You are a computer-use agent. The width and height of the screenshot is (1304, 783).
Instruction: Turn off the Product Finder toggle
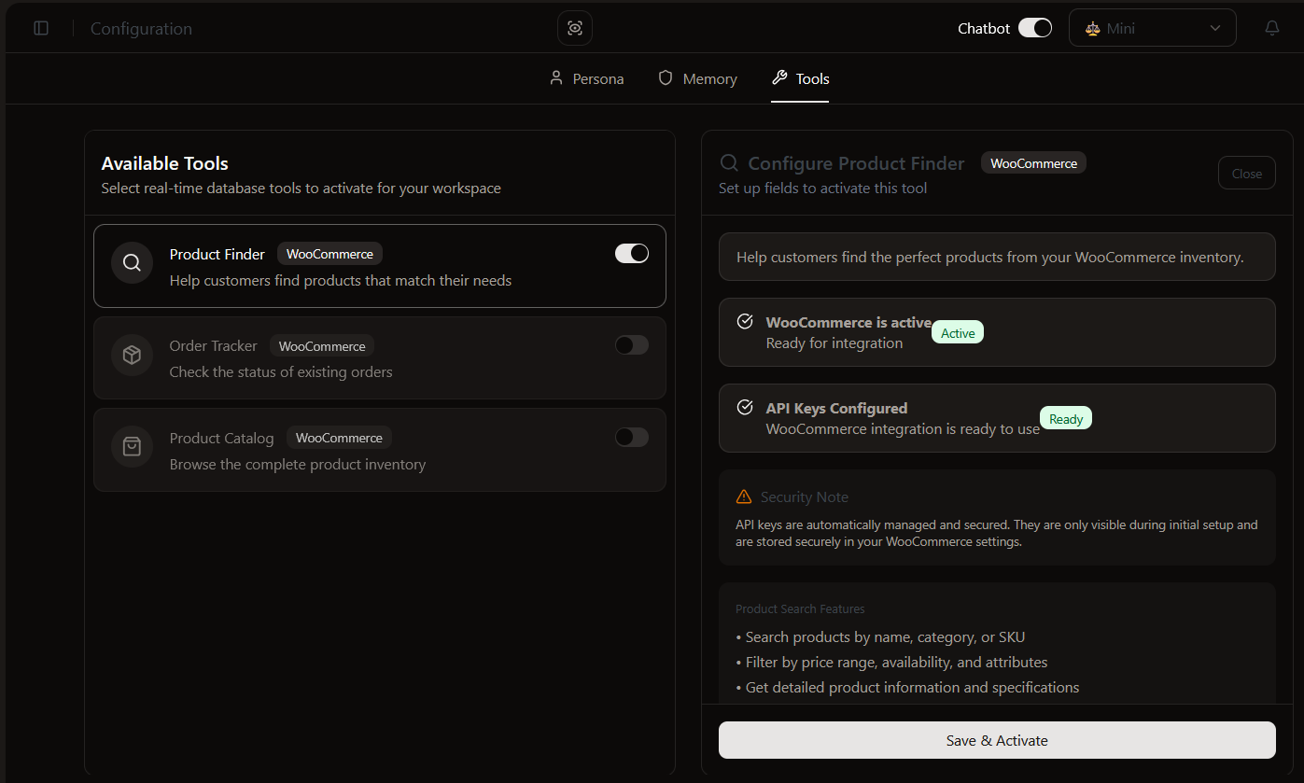tap(631, 253)
